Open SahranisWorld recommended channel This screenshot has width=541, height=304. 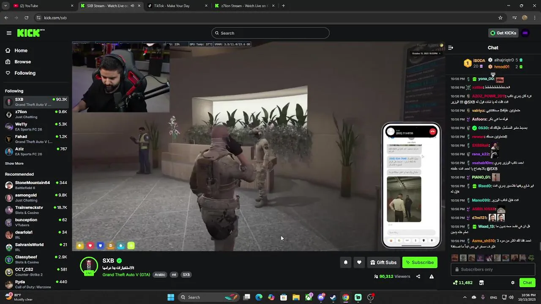pos(36,247)
